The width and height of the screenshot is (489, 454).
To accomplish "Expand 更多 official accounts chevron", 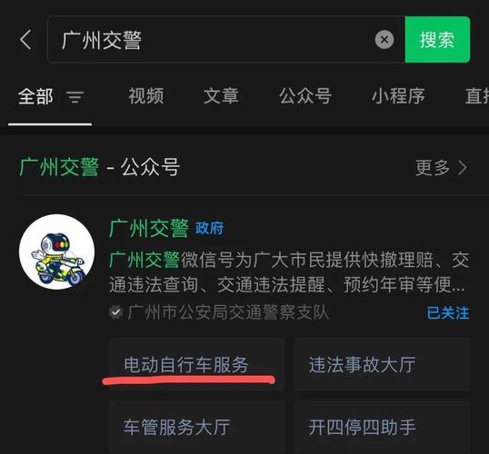I will point(442,168).
